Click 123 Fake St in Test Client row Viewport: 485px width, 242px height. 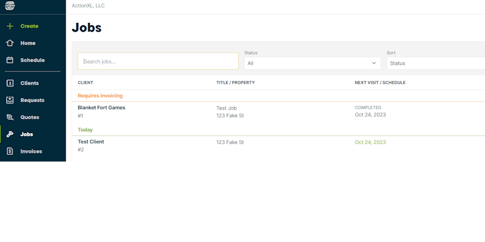click(x=230, y=142)
